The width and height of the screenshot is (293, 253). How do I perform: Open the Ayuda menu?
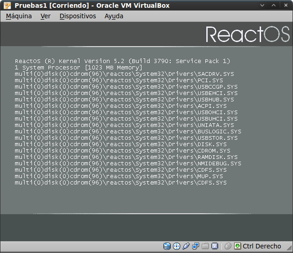click(x=114, y=16)
